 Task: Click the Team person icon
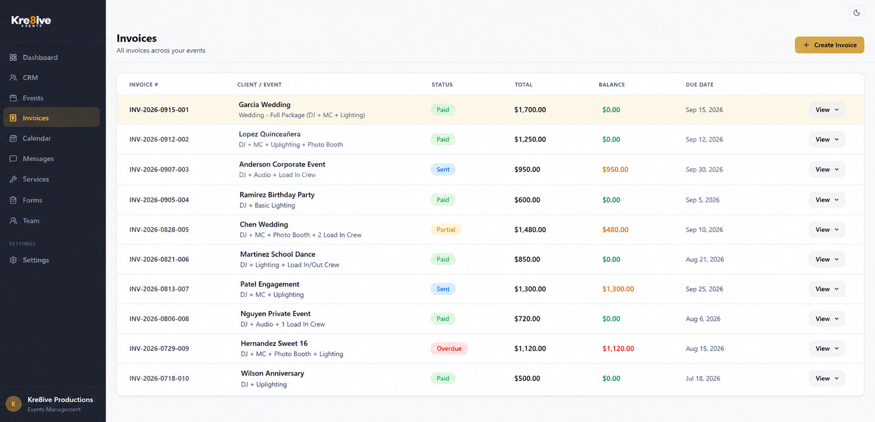pyautogui.click(x=13, y=220)
